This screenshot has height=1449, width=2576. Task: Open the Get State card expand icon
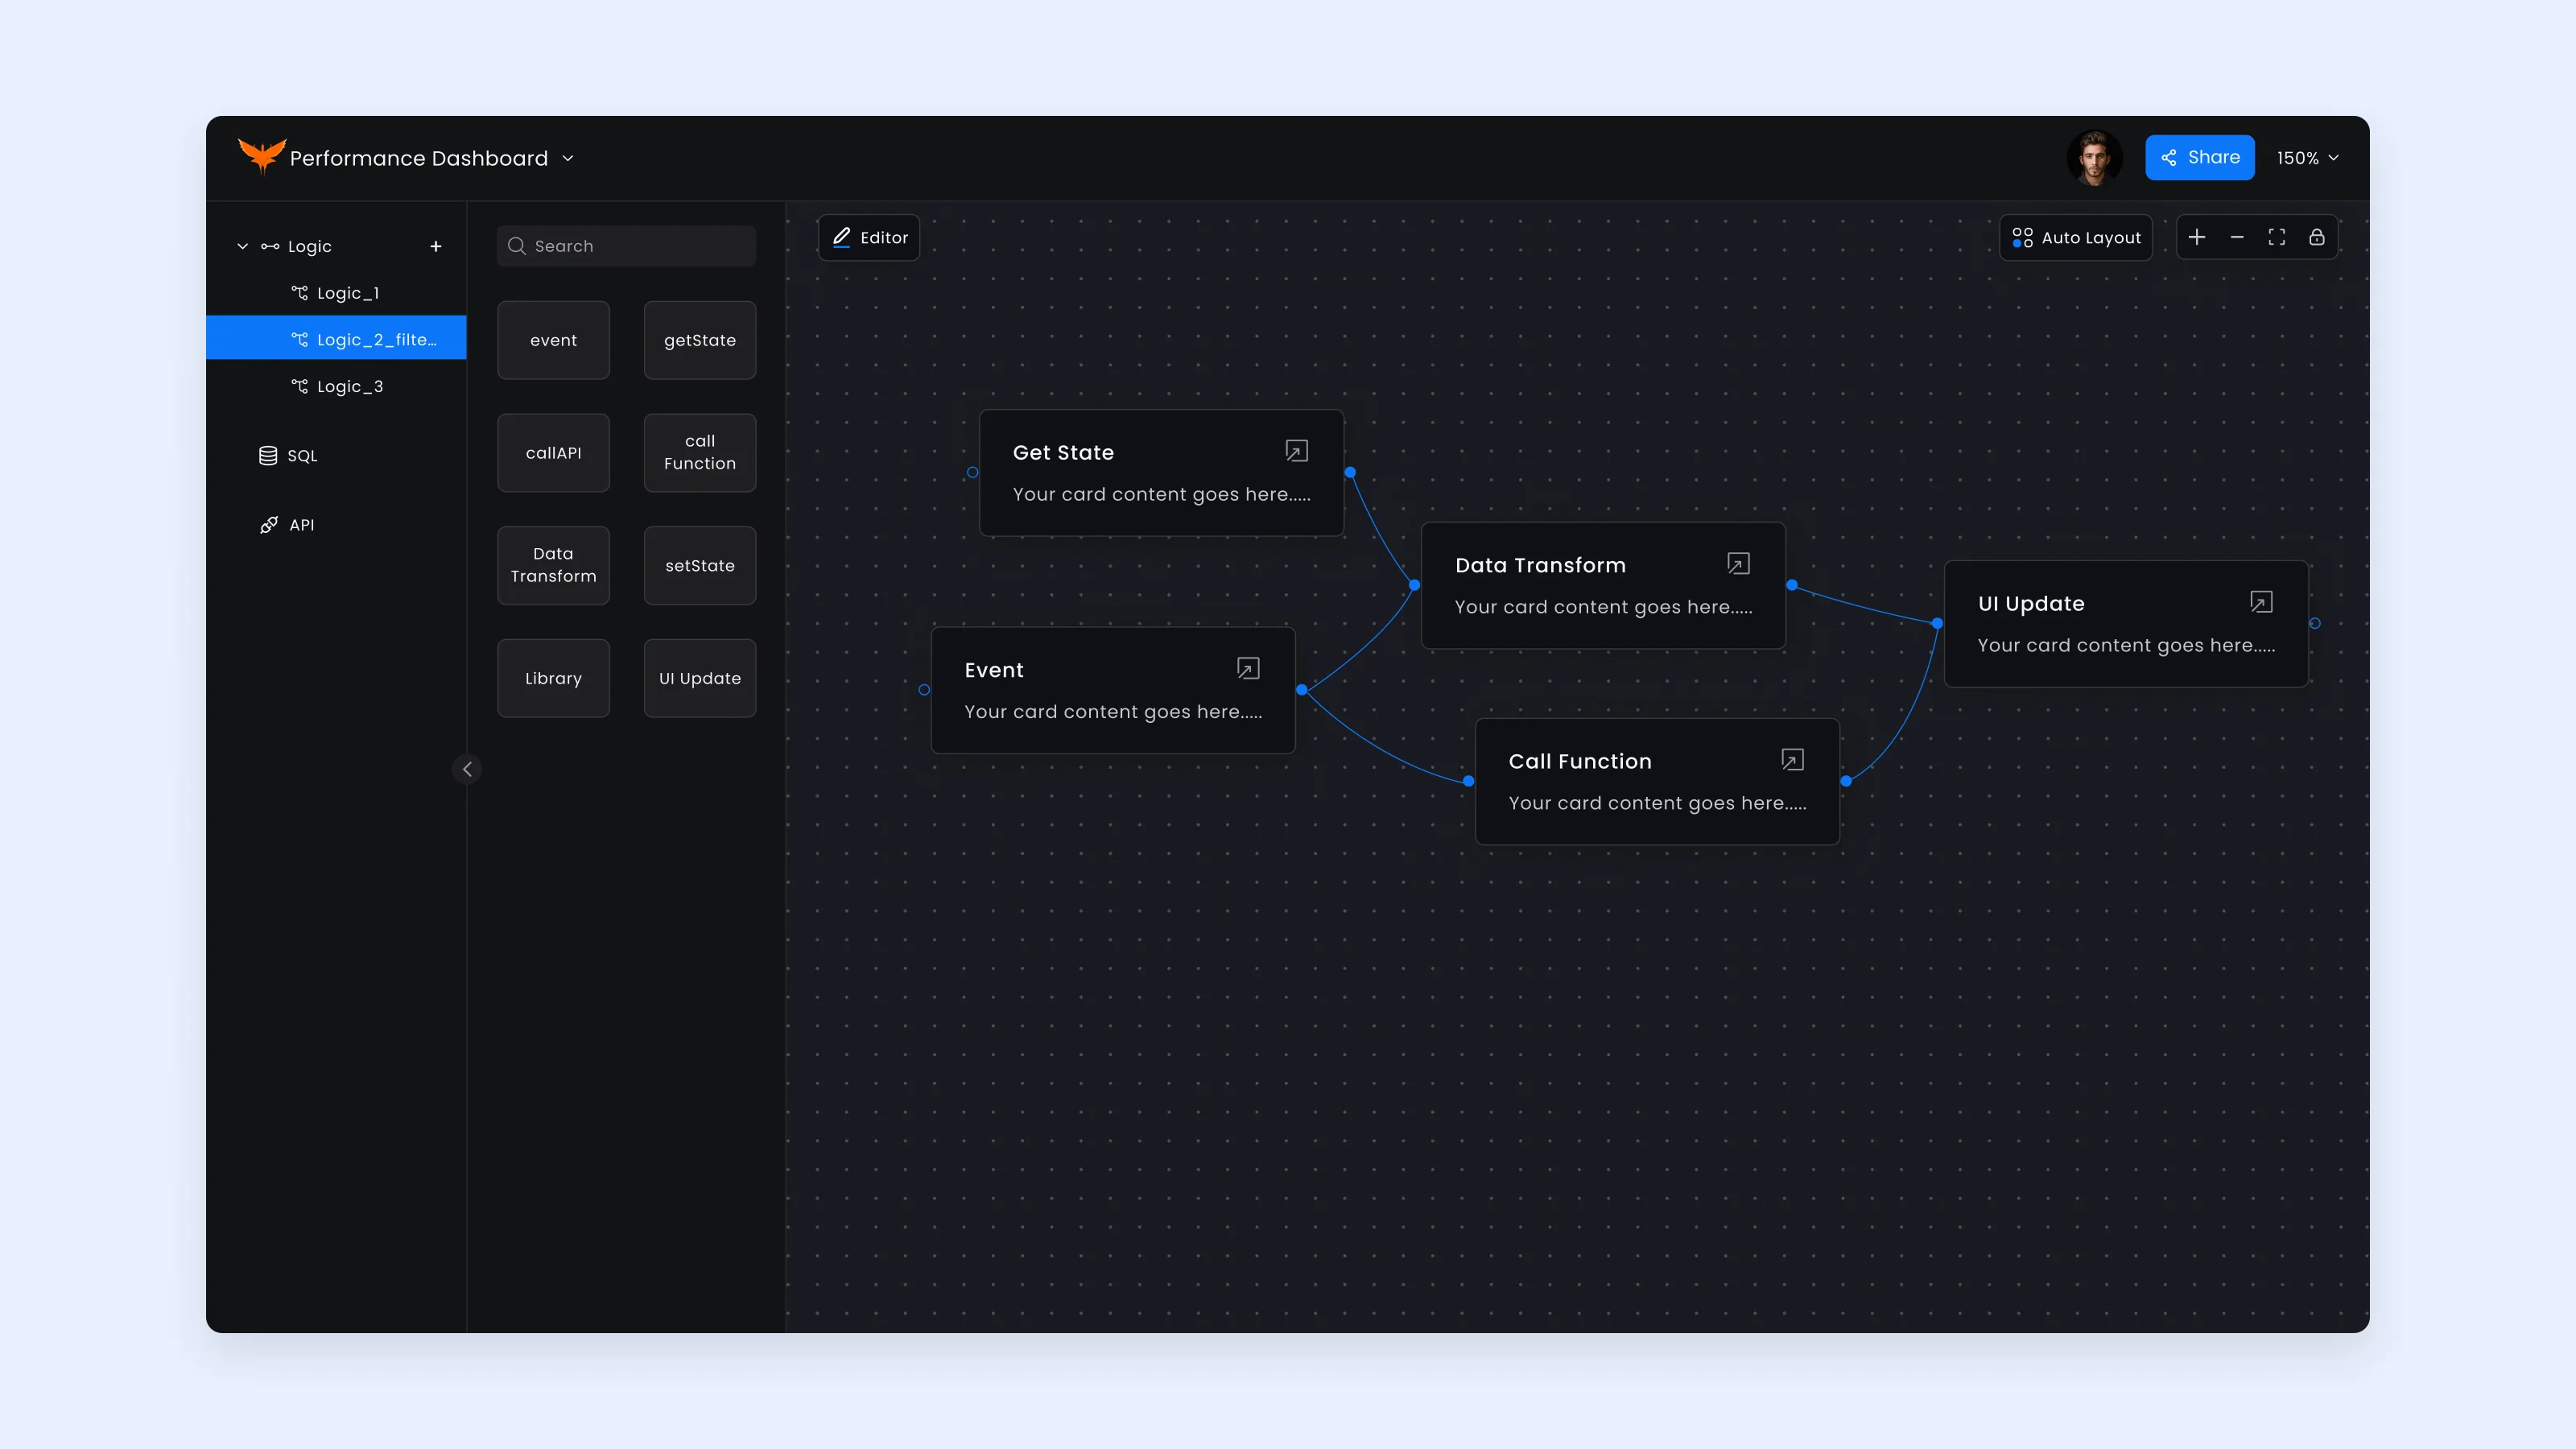pyautogui.click(x=1296, y=451)
